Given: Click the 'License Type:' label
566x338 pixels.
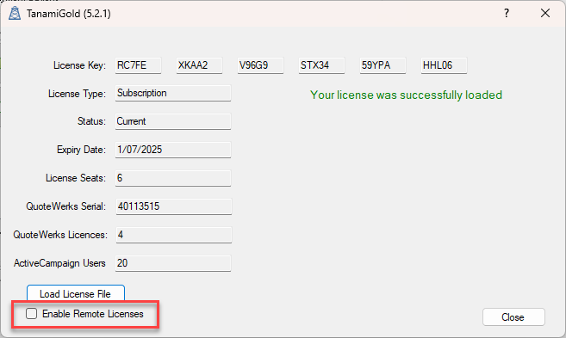Looking at the screenshot, I should pos(77,94).
